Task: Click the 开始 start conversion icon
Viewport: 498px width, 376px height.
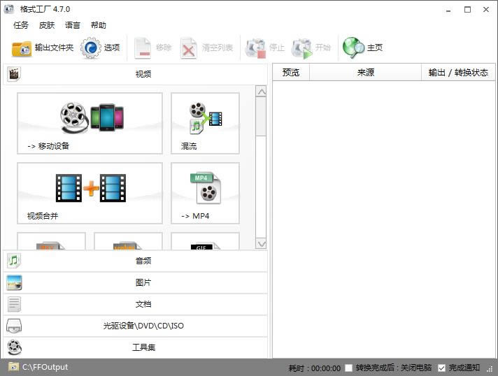Action: point(301,48)
